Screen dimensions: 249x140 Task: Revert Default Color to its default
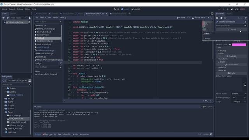click(230, 44)
